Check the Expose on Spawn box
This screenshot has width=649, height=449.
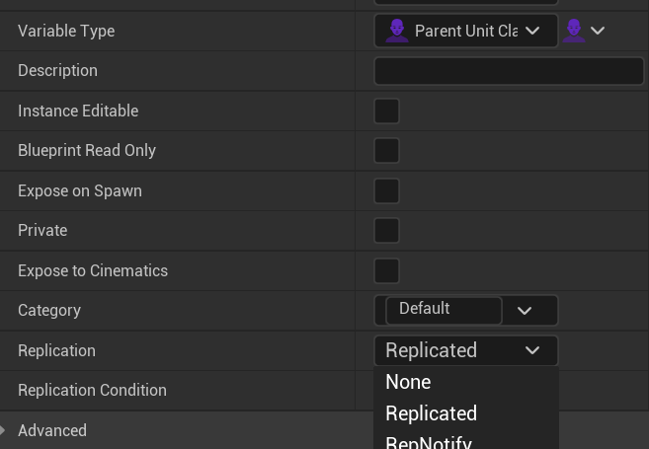(x=386, y=190)
